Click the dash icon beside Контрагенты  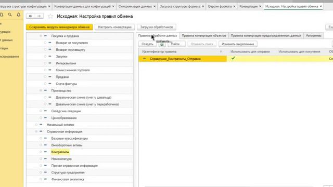coord(45,152)
